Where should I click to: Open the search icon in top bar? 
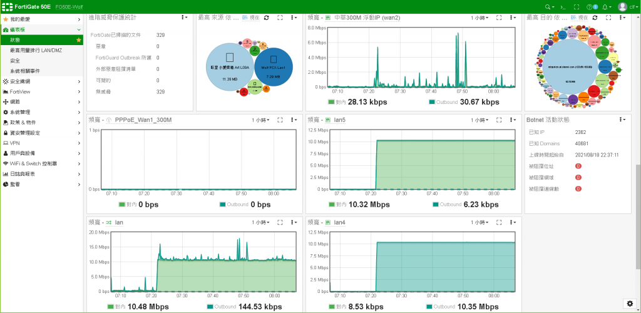[x=549, y=6]
